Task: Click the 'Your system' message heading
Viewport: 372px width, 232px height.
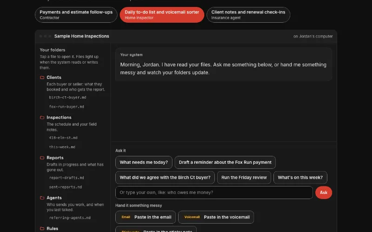Action: [x=132, y=55]
